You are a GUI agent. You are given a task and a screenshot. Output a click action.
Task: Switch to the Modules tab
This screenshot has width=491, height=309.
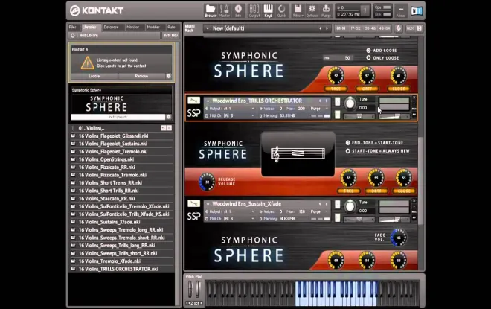tap(153, 28)
